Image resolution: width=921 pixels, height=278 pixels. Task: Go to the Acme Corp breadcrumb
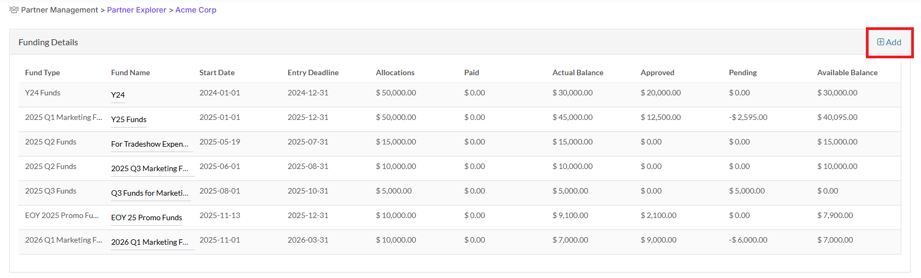(196, 10)
